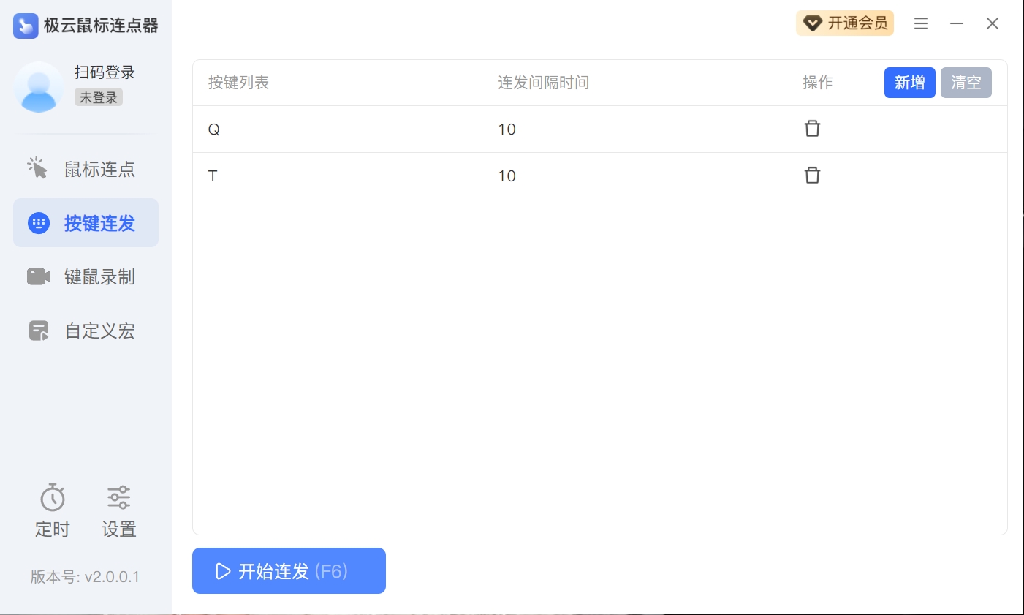This screenshot has width=1024, height=615.
Task: Open the 键鼠录制 recording tab
Action: pyautogui.click(x=86, y=277)
